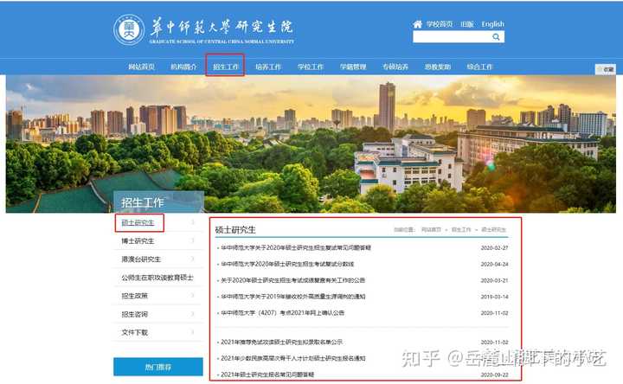Click the university emblem logo
This screenshot has width=623, height=384.
[x=129, y=29]
